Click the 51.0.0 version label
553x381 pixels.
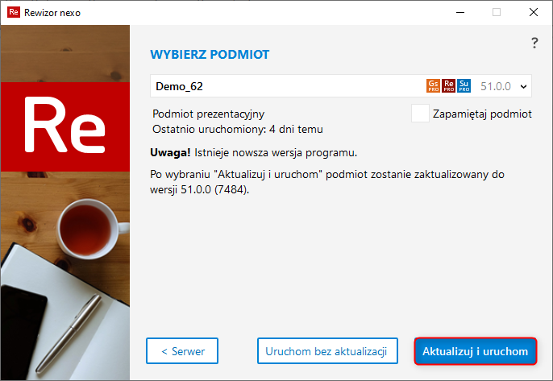[x=496, y=86]
